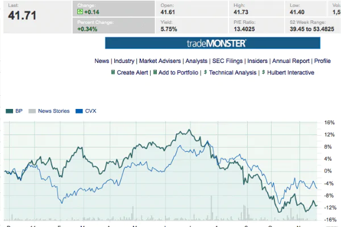This screenshot has width=341, height=227.
Task: Click the BP legend color swatch
Action: 9,111
